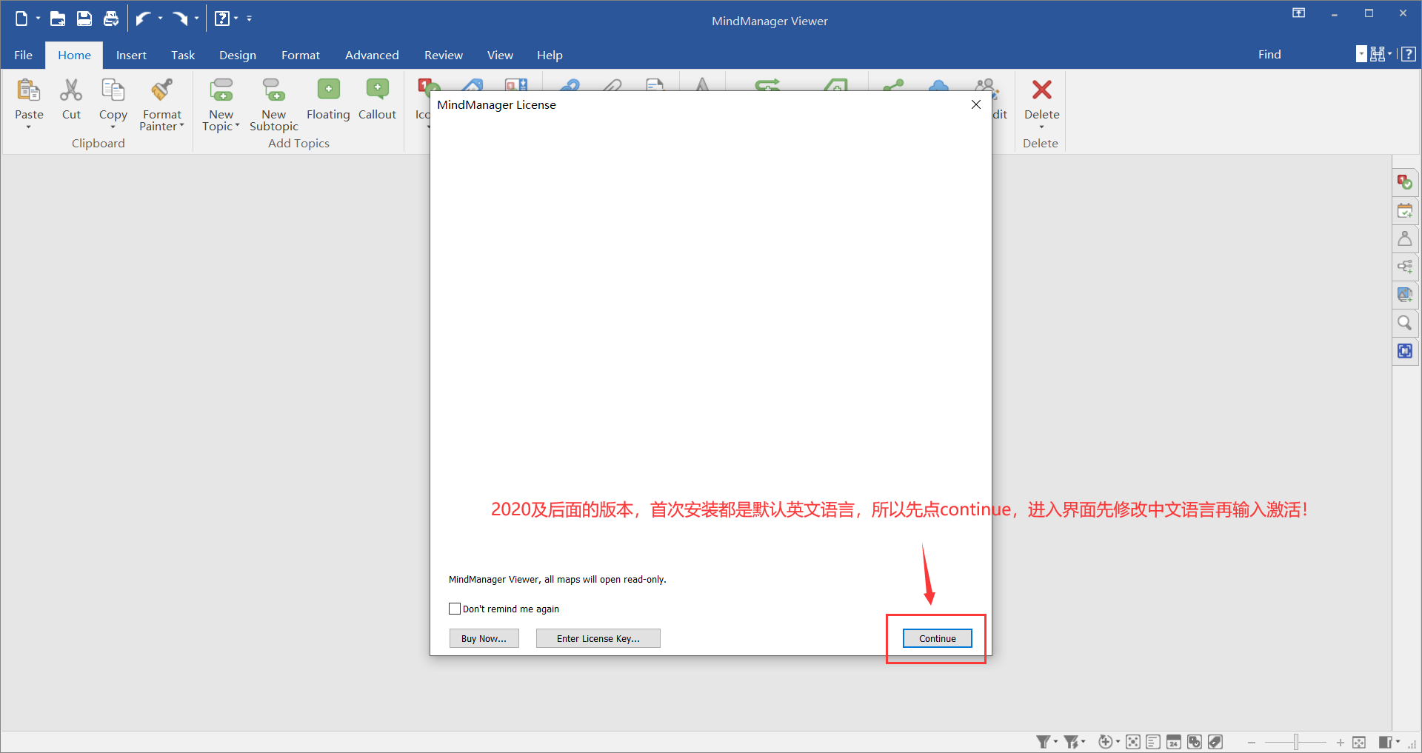The image size is (1422, 753).
Task: Click the icon left of the tag in status bar
Action: click(x=1195, y=742)
